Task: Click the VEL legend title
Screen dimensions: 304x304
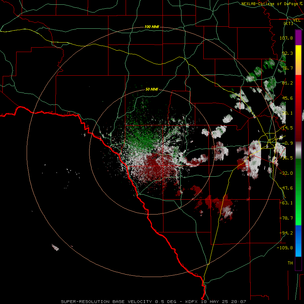Action: click(x=297, y=20)
